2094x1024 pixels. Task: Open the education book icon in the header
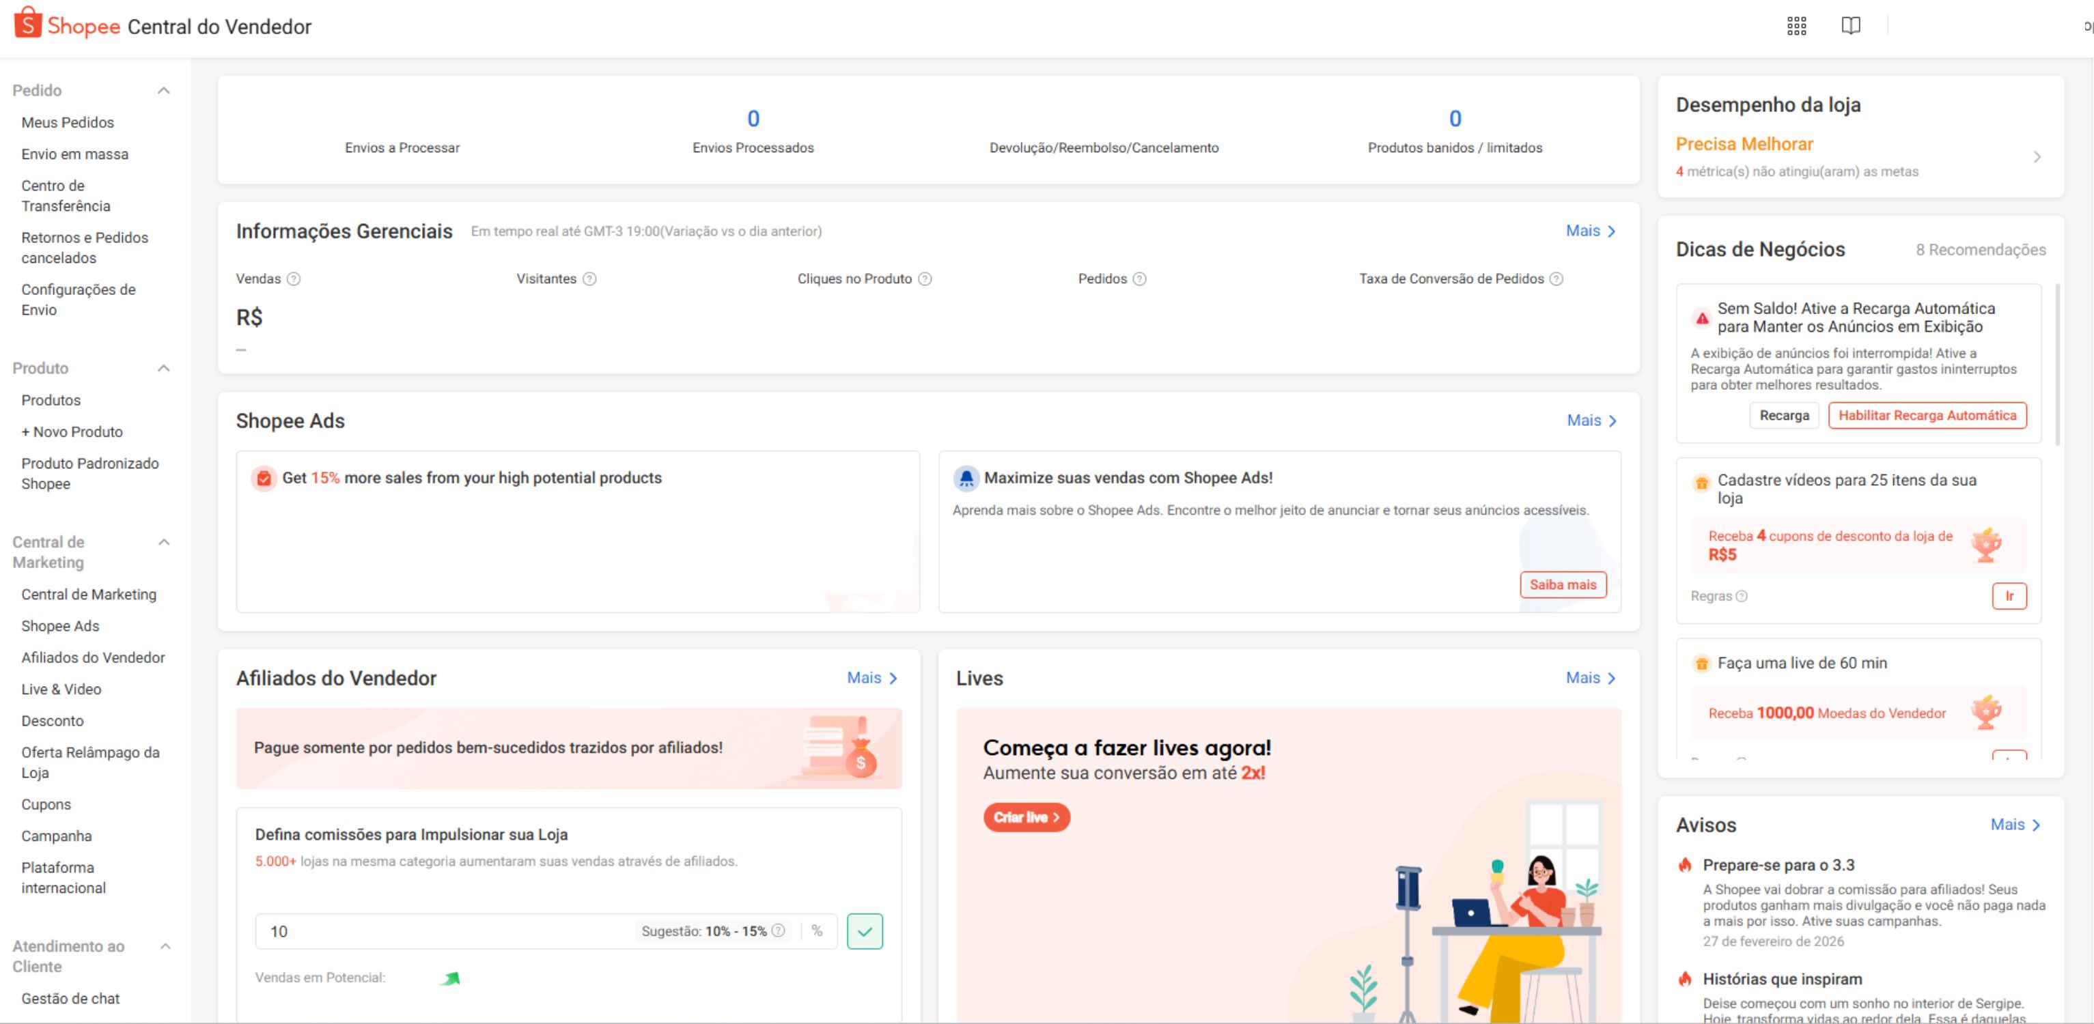point(1851,25)
